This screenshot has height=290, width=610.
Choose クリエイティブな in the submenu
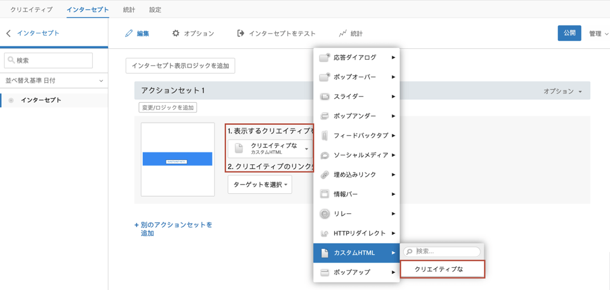(x=443, y=269)
